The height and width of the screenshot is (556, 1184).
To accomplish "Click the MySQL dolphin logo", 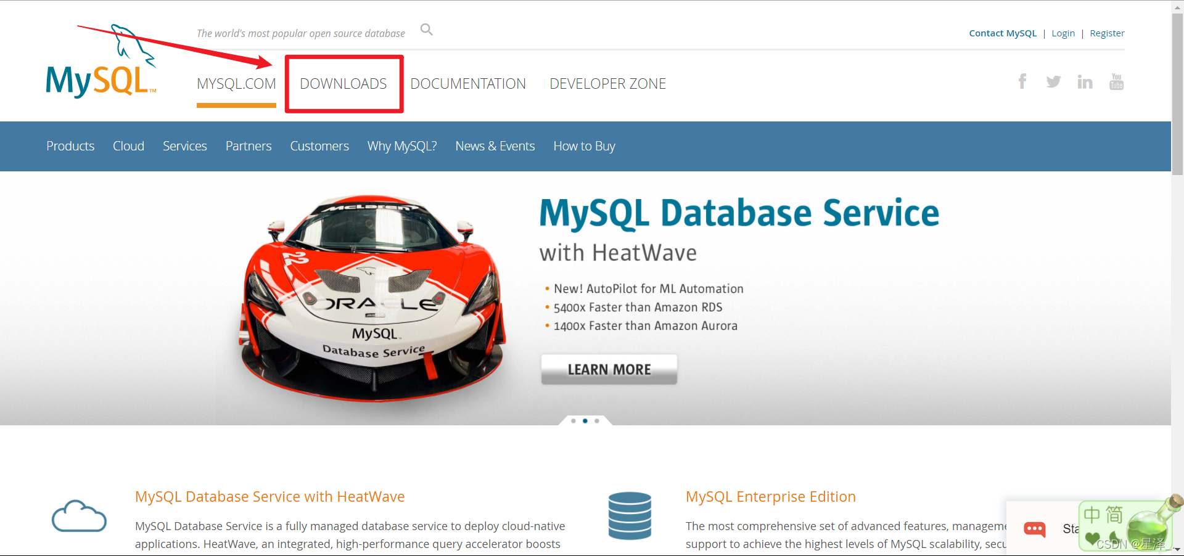I will [x=101, y=62].
